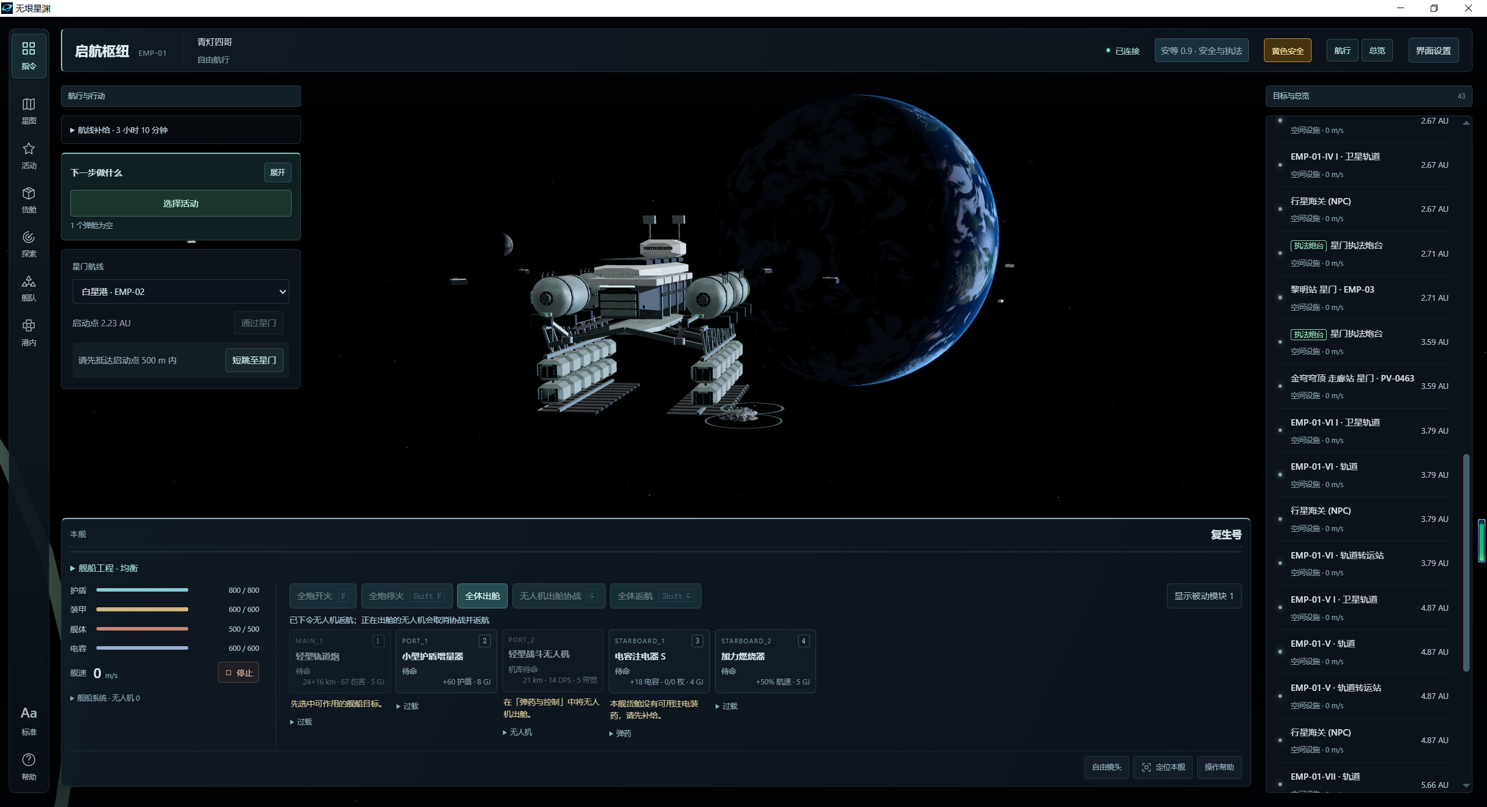
Task: Open the 白星港 · EMP-02 stargate route dropdown
Action: click(181, 291)
